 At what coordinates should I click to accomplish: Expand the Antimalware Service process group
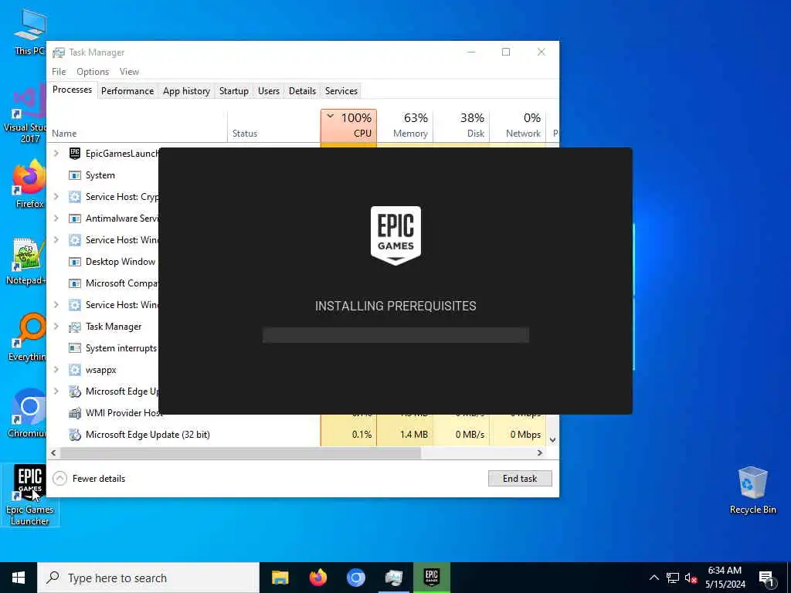point(56,219)
